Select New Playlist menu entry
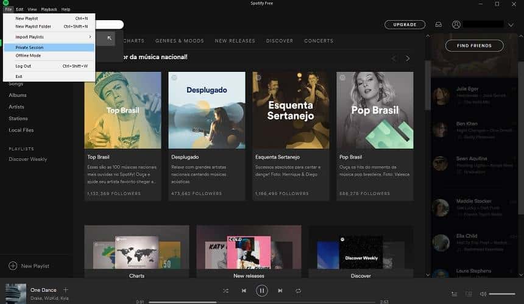The image size is (524, 304). coord(49,18)
